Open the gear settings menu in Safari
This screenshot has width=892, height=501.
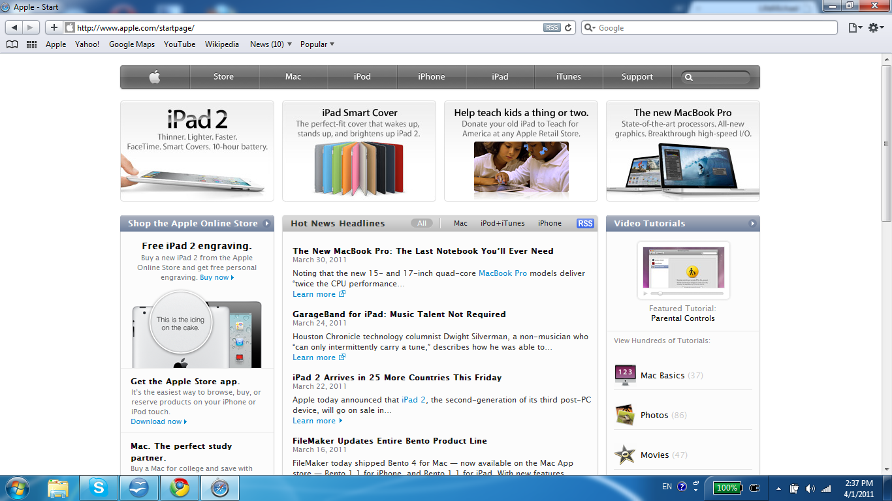[876, 27]
